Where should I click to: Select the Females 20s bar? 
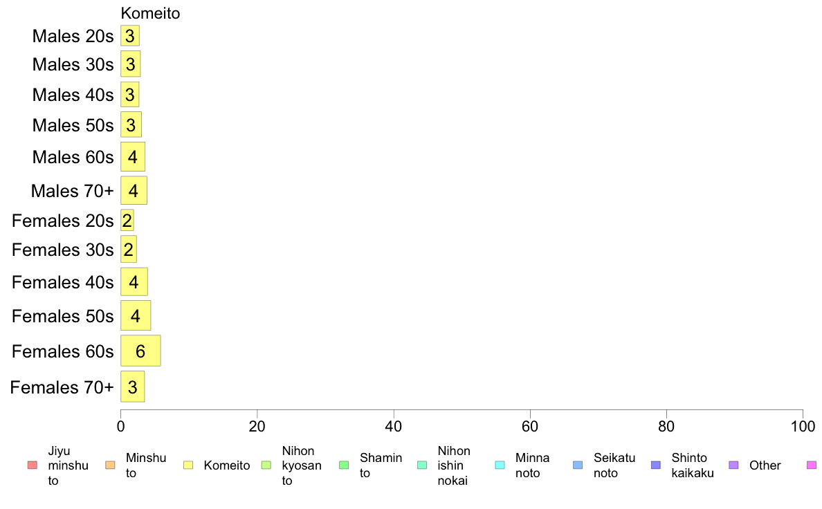[127, 220]
